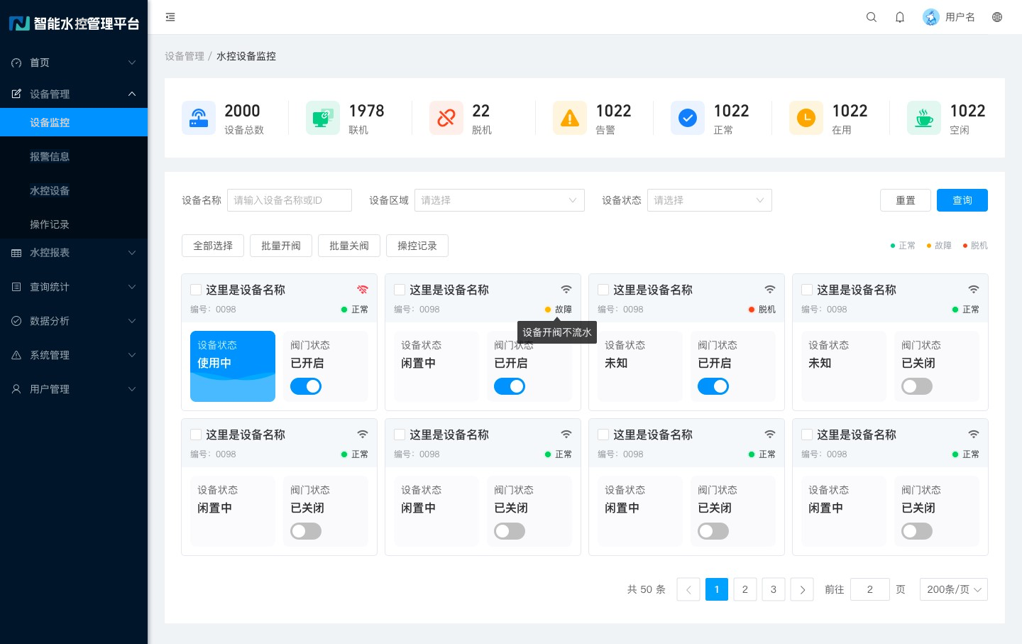Click the 告警 warning triangle icon
This screenshot has height=644, width=1022.
click(570, 118)
